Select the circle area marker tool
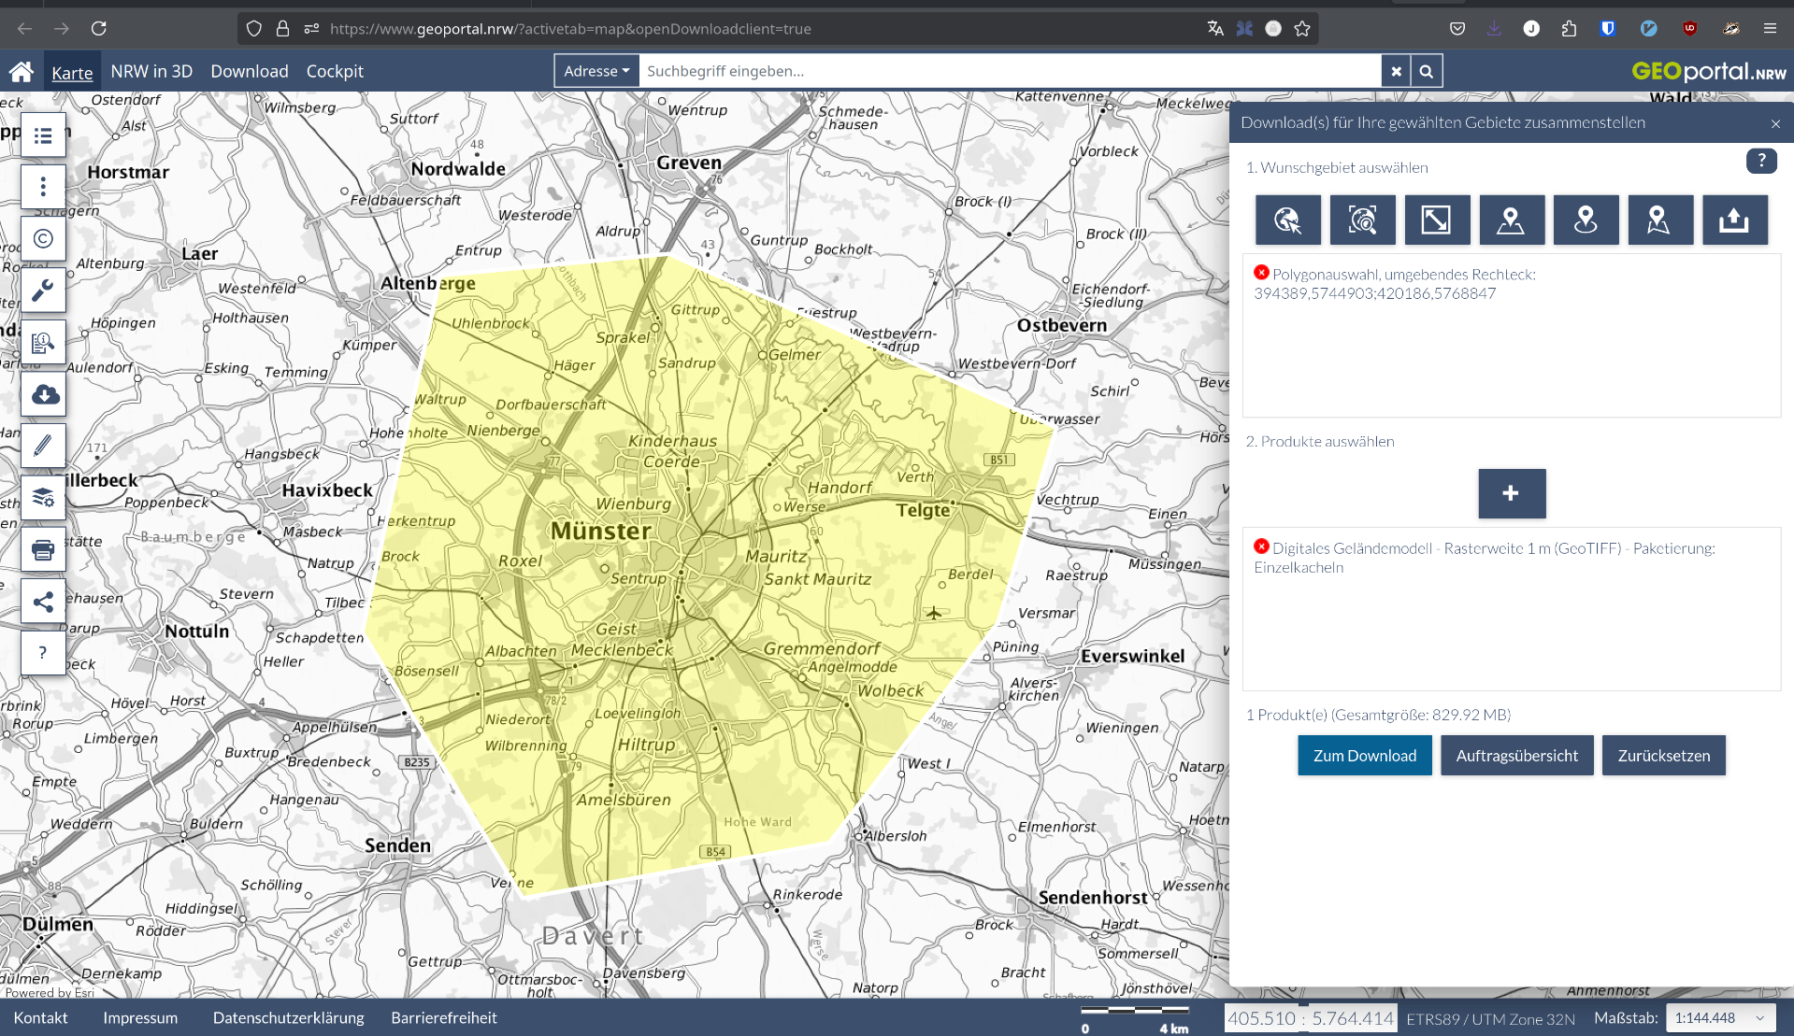Screen dimensions: 1794x1036 point(1586,220)
